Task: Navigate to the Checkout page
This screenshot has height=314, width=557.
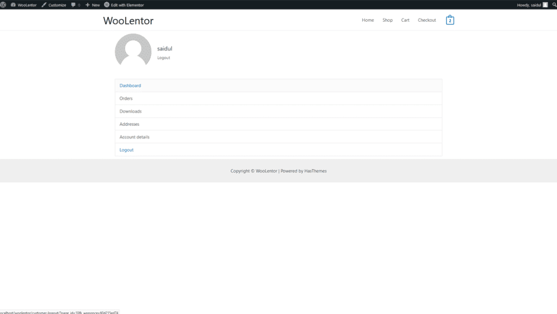Action: pos(426,20)
